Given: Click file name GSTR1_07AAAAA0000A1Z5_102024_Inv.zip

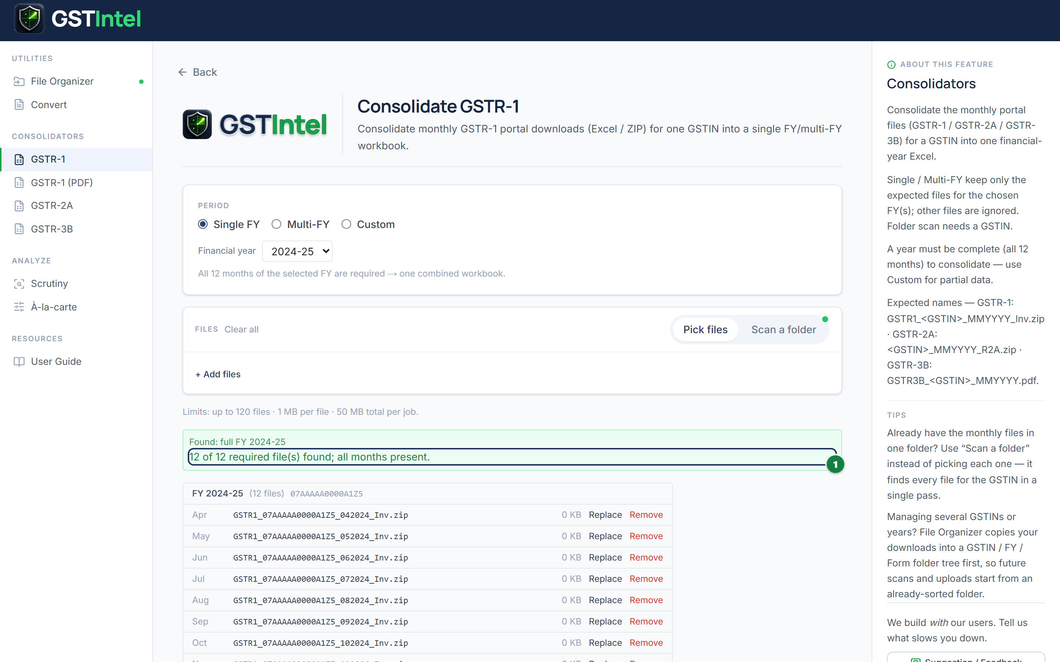Looking at the screenshot, I should coord(321,643).
